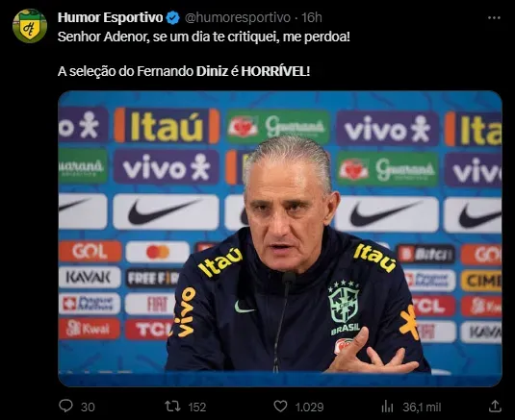
Task: Click the blue verified badge
Action: pos(172,17)
